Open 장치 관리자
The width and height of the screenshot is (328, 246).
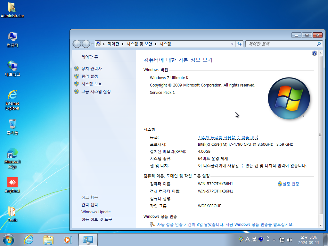coord(91,69)
